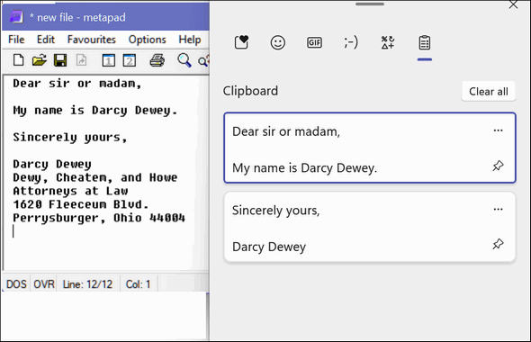
Task: Click the line 'Attorneys at Law'
Action: [70, 191]
